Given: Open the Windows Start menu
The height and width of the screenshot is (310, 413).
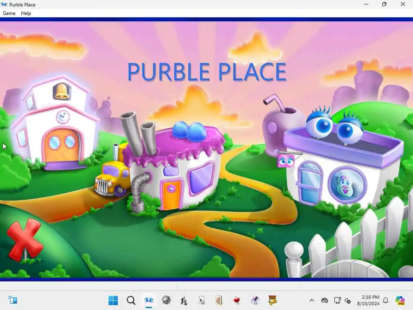Looking at the screenshot, I should [113, 300].
